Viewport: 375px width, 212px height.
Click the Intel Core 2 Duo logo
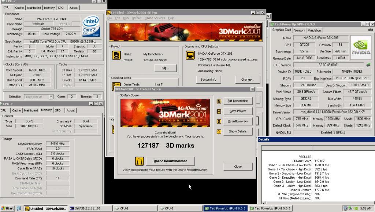coord(91,26)
